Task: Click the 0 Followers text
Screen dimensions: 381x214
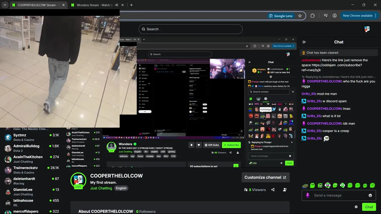Action: [146, 212]
